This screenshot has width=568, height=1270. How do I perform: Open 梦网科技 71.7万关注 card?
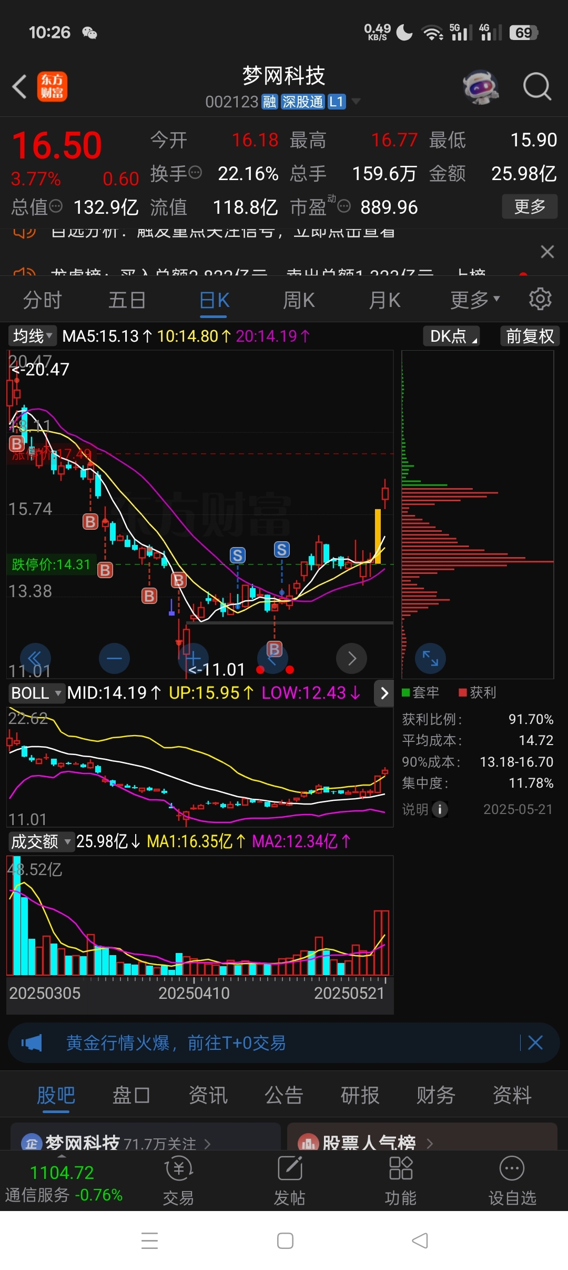click(146, 1137)
